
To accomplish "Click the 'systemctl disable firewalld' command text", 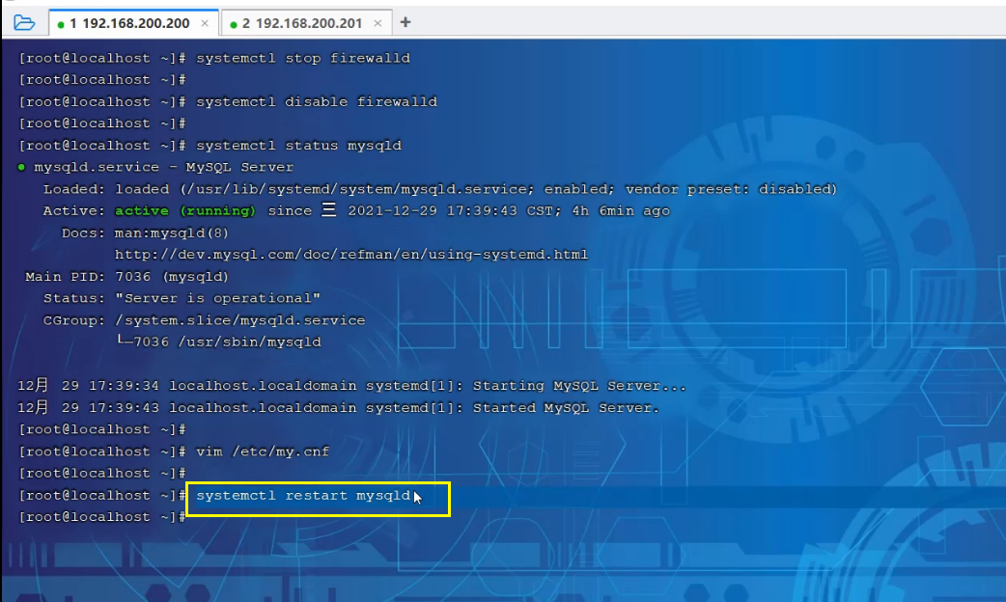I will (317, 102).
